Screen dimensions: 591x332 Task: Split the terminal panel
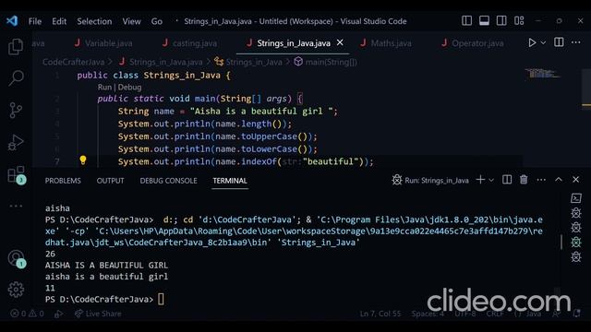pyautogui.click(x=507, y=180)
